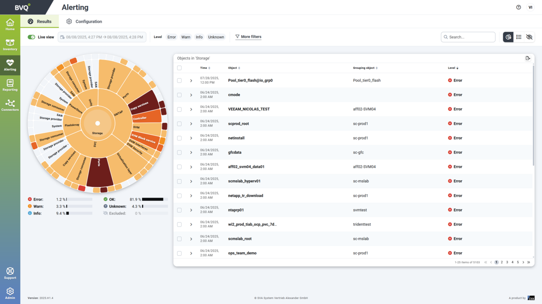
Task: Open the Reporting section icon
Action: [10, 85]
